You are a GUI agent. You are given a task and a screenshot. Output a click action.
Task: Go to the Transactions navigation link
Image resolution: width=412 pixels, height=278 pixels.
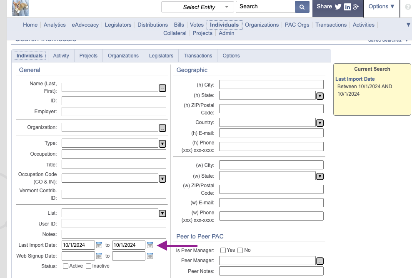click(331, 25)
